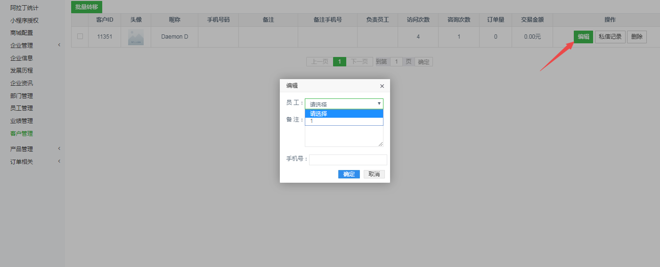Image resolution: width=660 pixels, height=267 pixels.
Task: Click the Daemon D avatar thumbnail
Action: (x=136, y=37)
